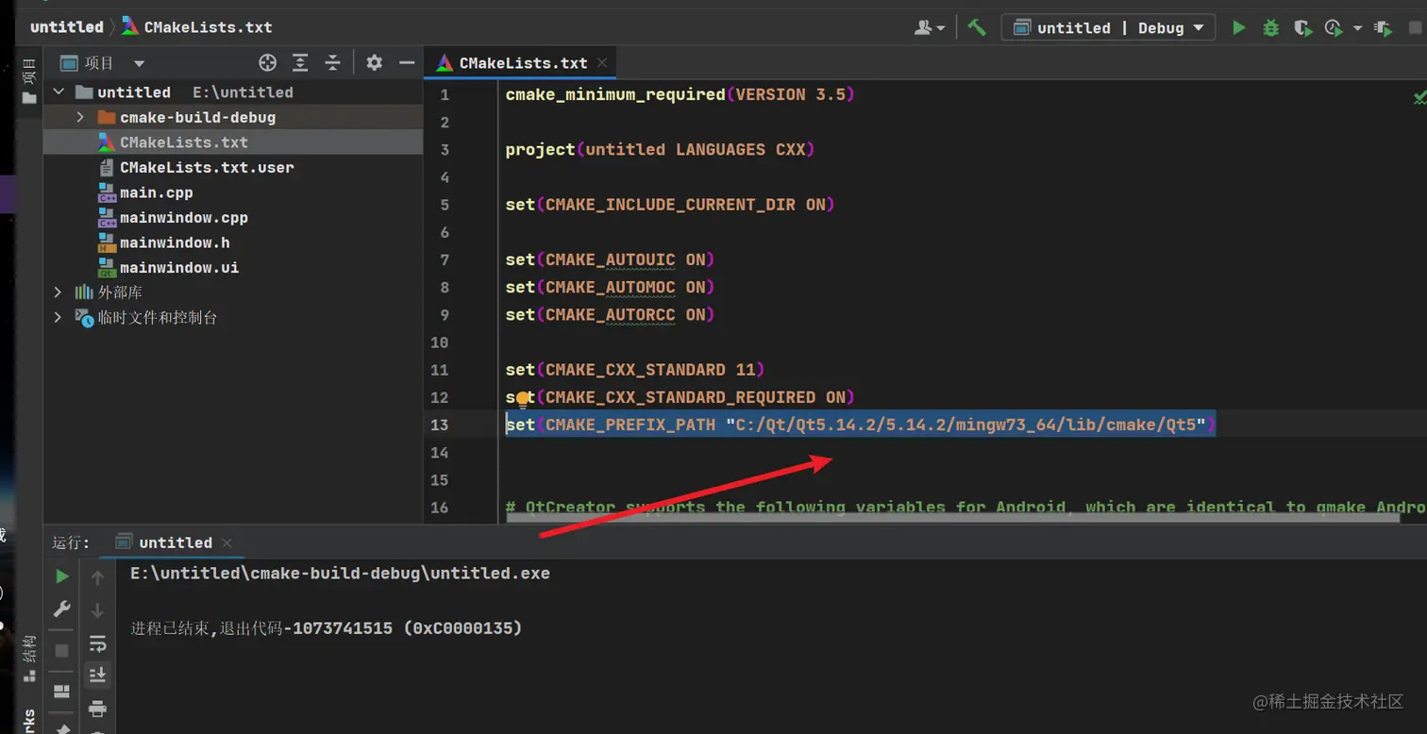The width and height of the screenshot is (1427, 734).
Task: Open the profiler options dropdown arrow
Action: pos(1358,28)
